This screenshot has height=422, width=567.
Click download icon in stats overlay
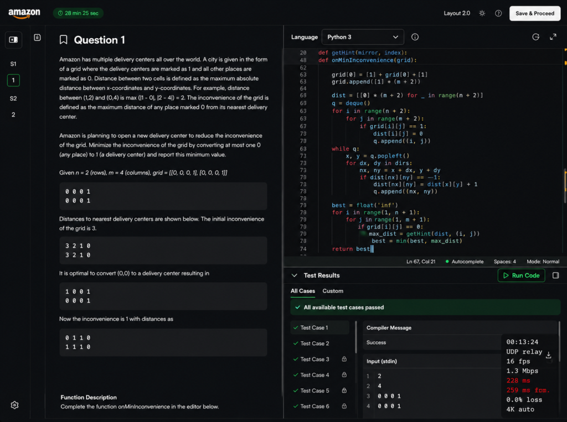point(548,355)
